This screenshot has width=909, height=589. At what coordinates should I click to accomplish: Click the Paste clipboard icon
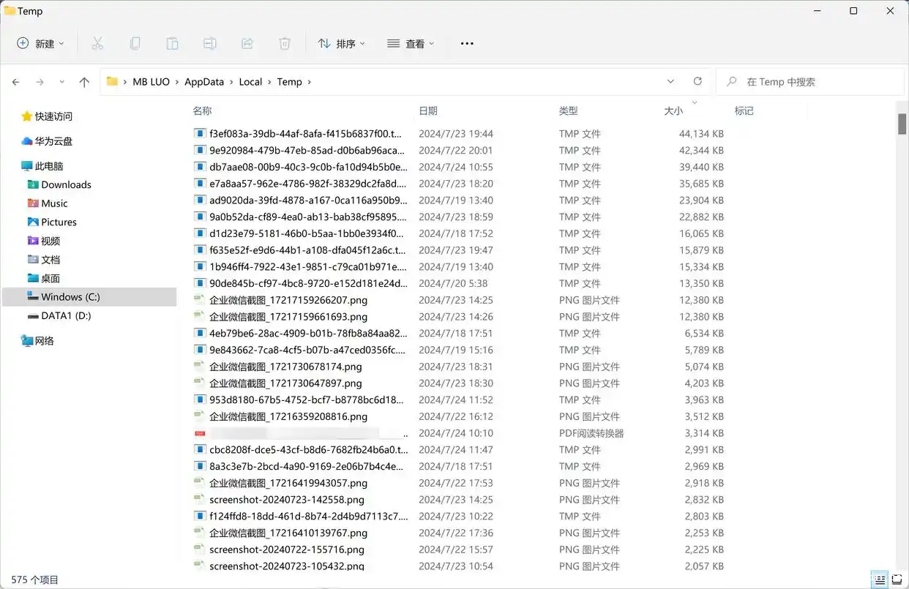172,44
